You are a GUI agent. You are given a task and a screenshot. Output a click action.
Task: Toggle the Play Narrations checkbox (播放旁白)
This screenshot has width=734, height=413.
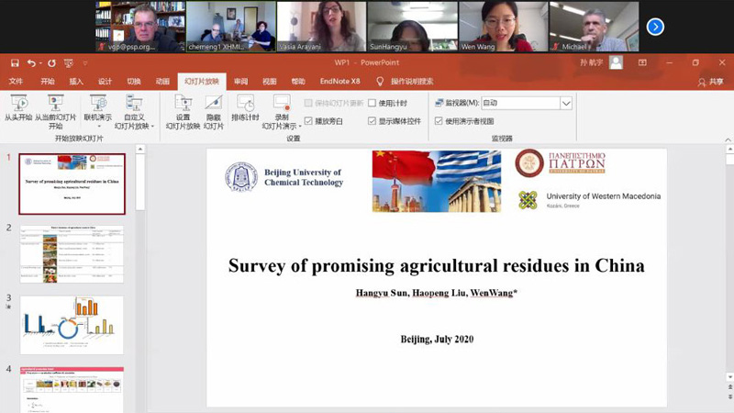[308, 121]
